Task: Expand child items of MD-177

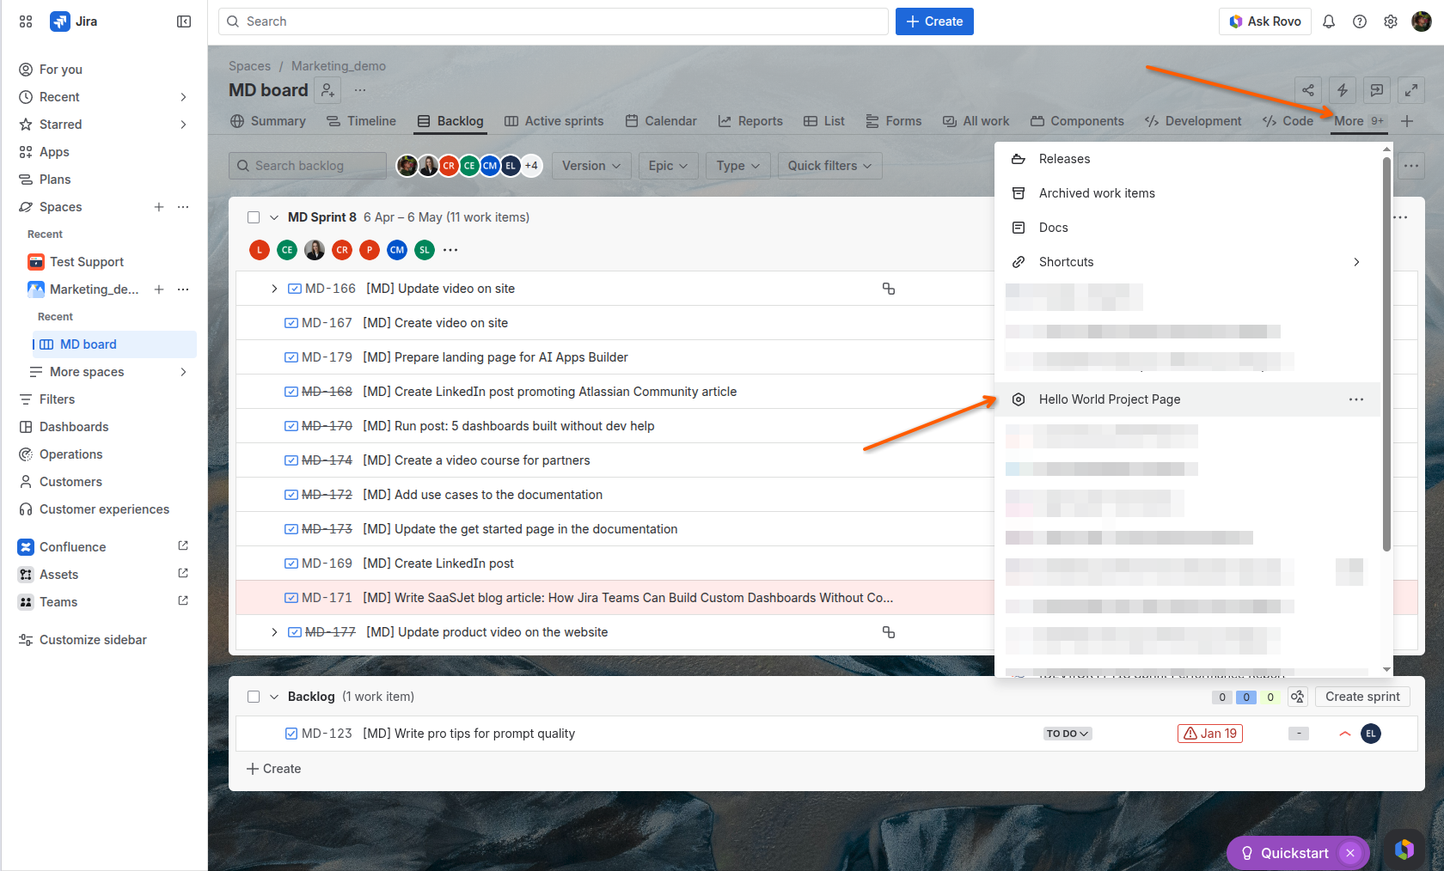Action: [274, 632]
